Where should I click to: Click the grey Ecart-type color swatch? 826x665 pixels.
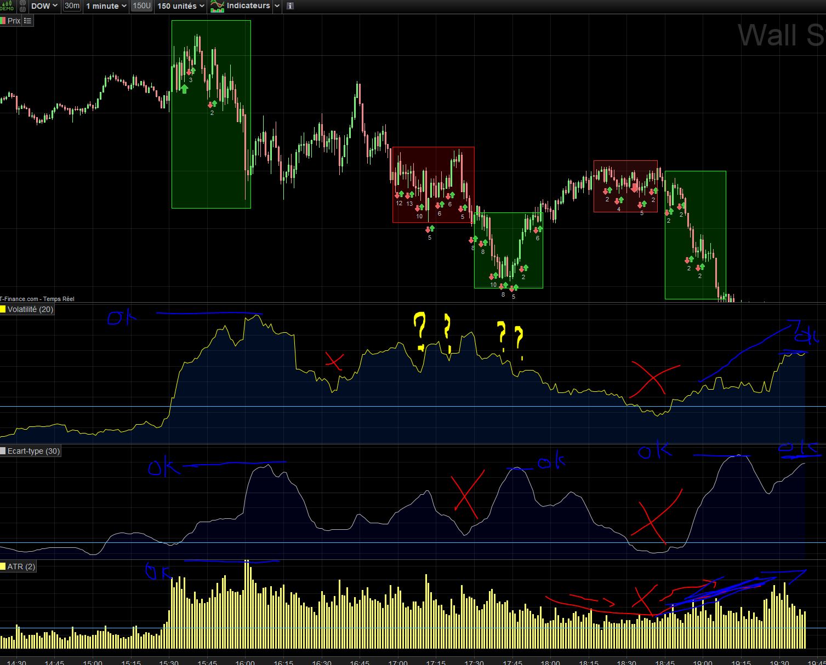coord(3,451)
